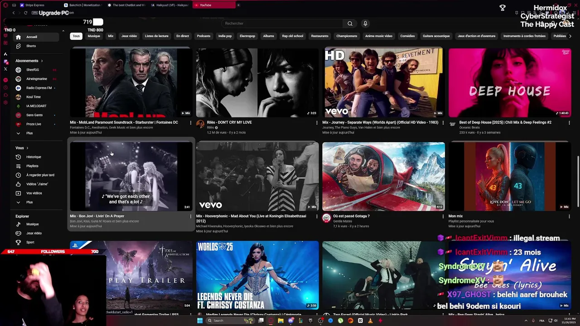Select the Tous filter chip

[76, 36]
